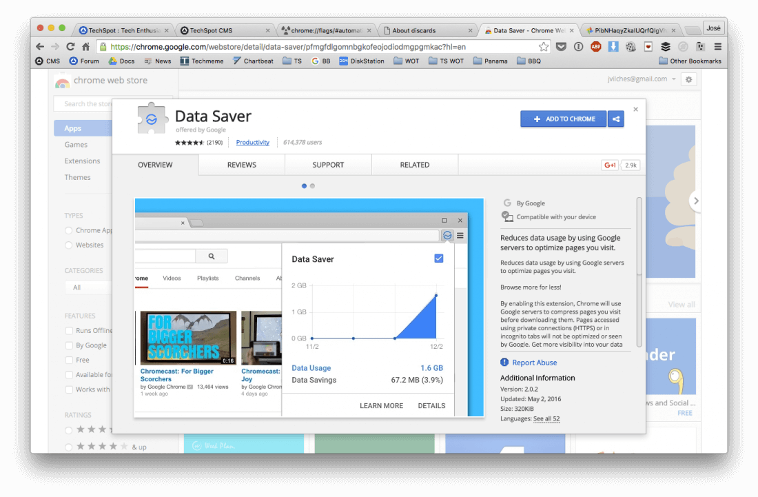Open Games in the store sidebar

pyautogui.click(x=76, y=145)
